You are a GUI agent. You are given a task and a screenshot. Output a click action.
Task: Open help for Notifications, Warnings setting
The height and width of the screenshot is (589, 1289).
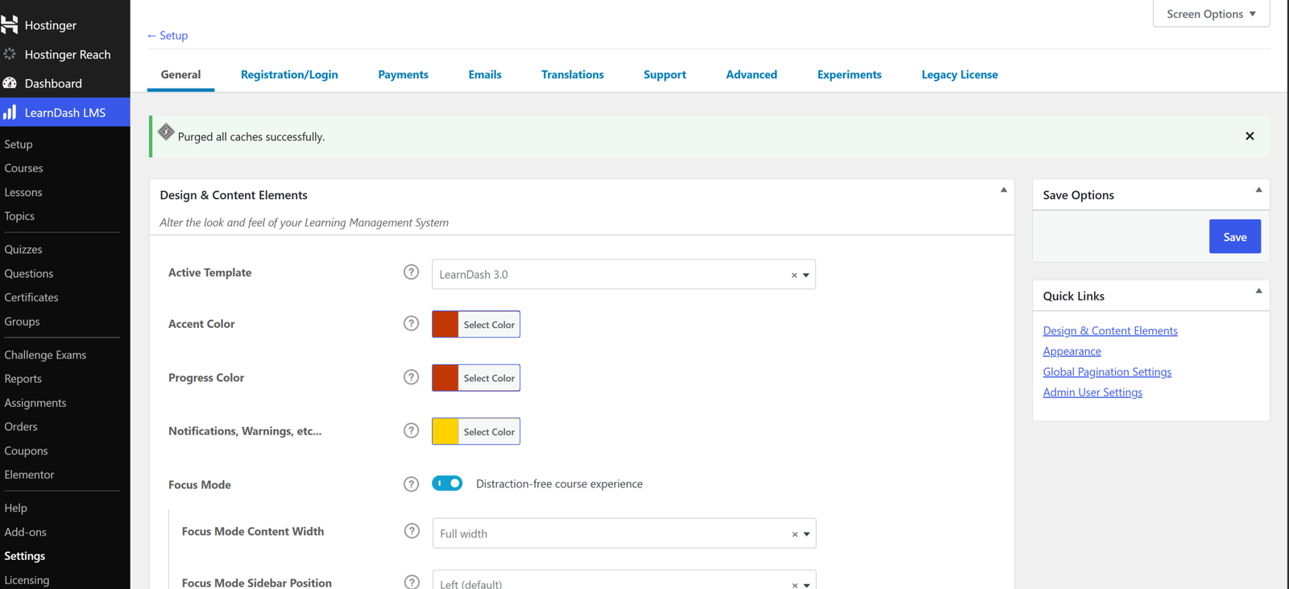tap(411, 430)
